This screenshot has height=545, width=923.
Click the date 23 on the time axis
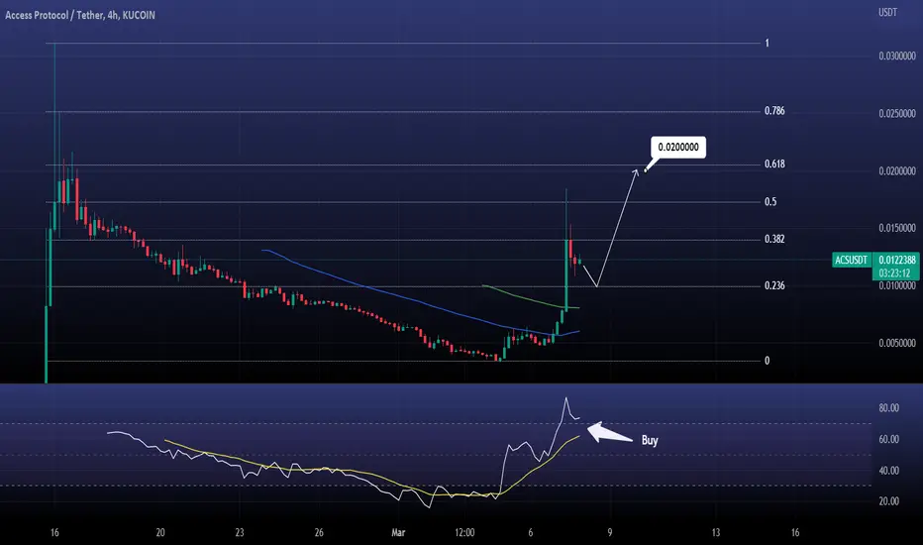pyautogui.click(x=240, y=533)
